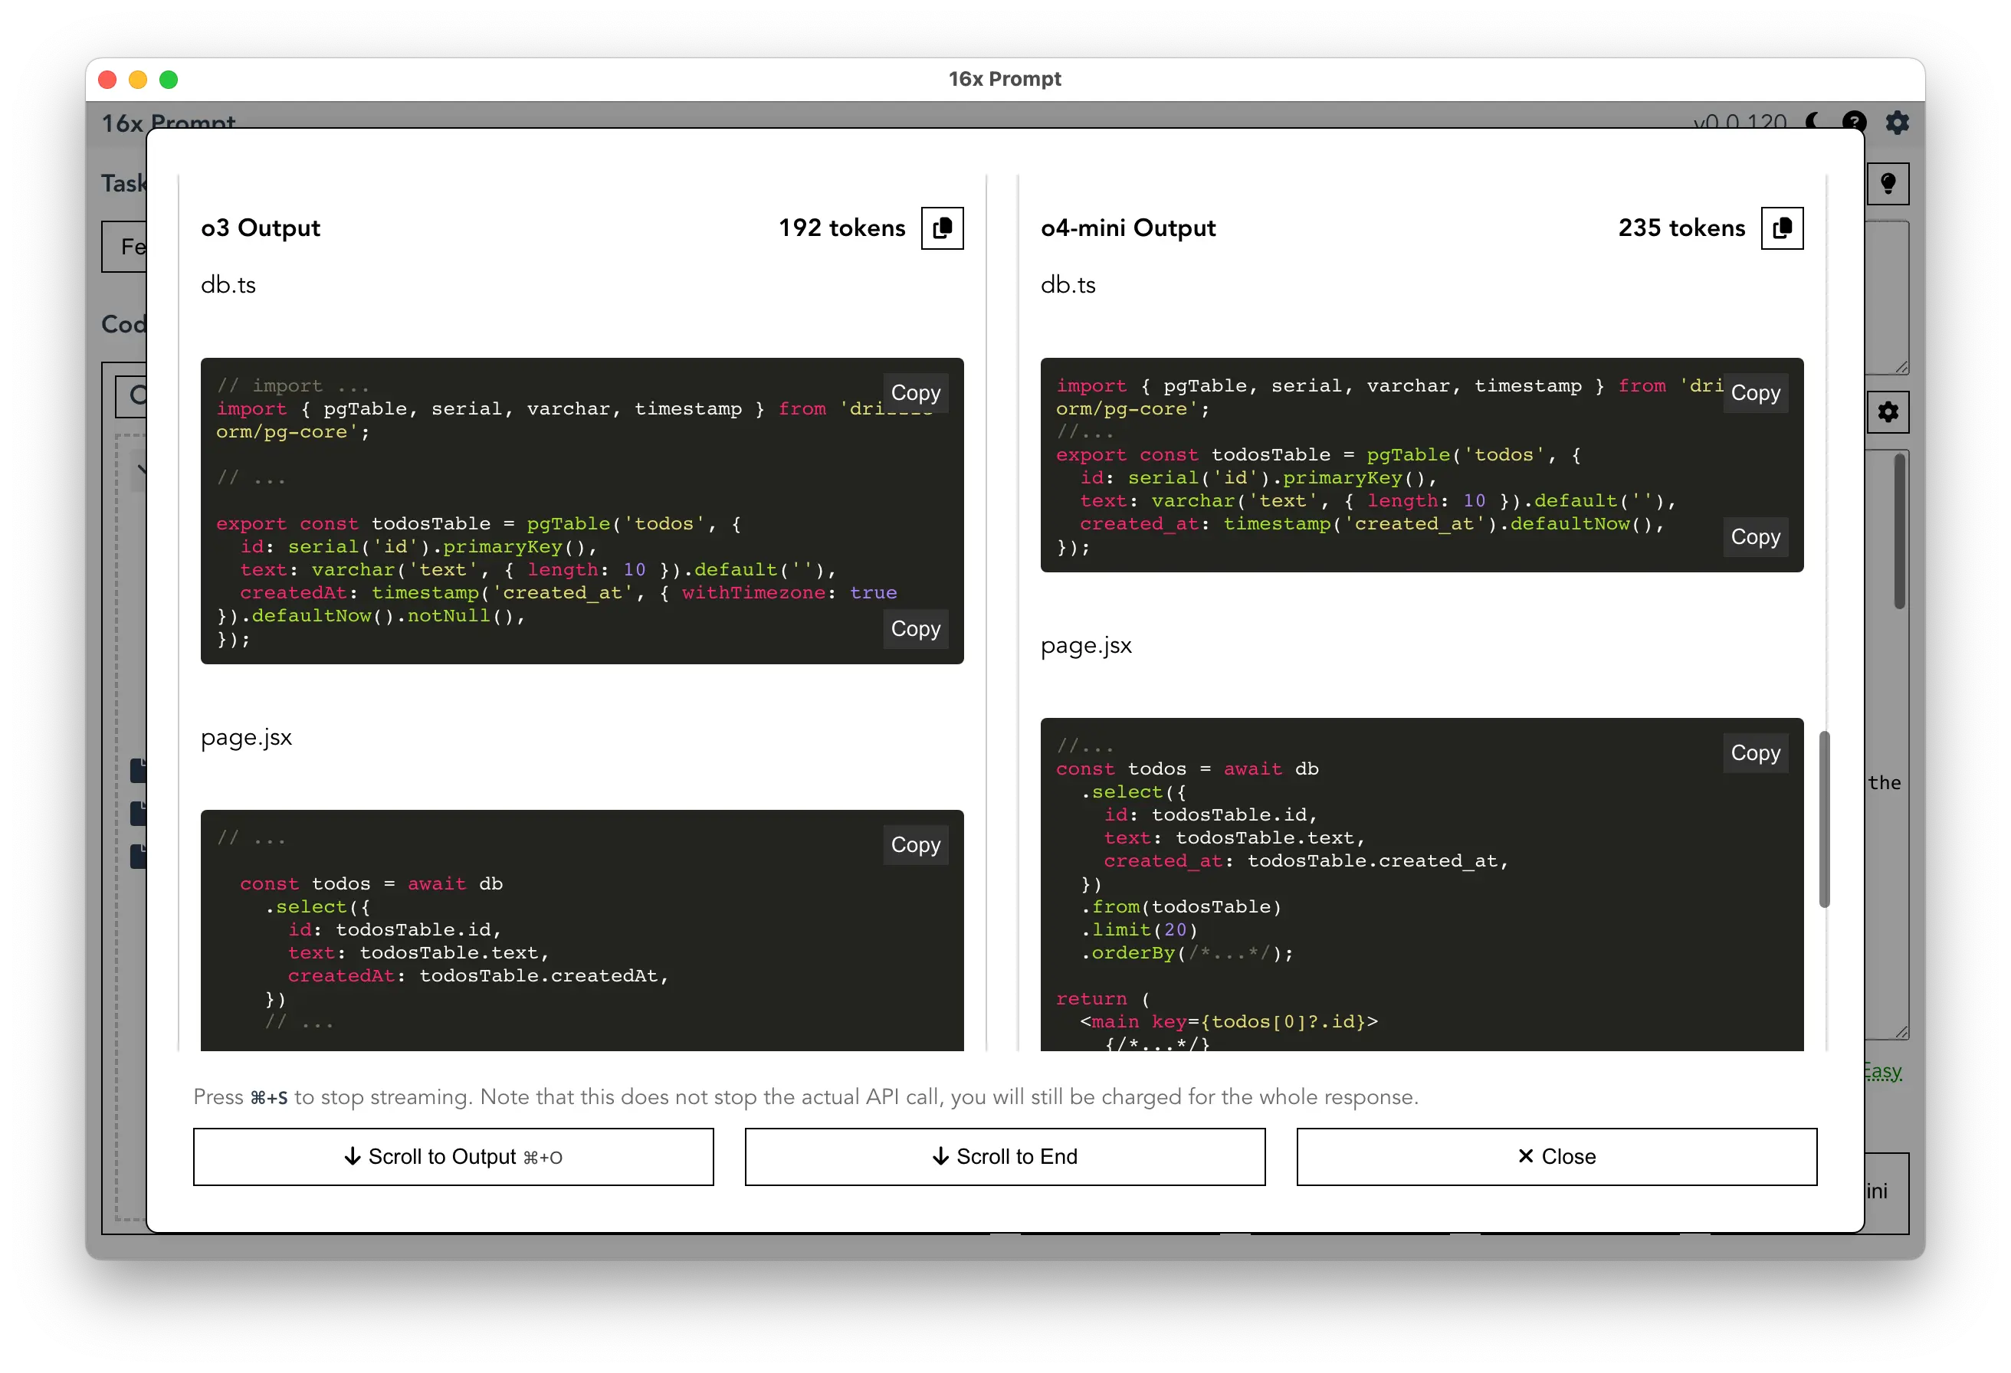Click the lightbulb icon button

[1888, 183]
